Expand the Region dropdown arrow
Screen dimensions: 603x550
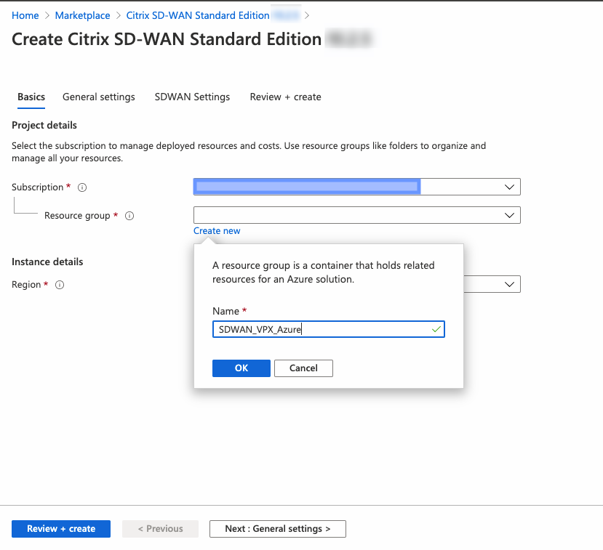(509, 284)
